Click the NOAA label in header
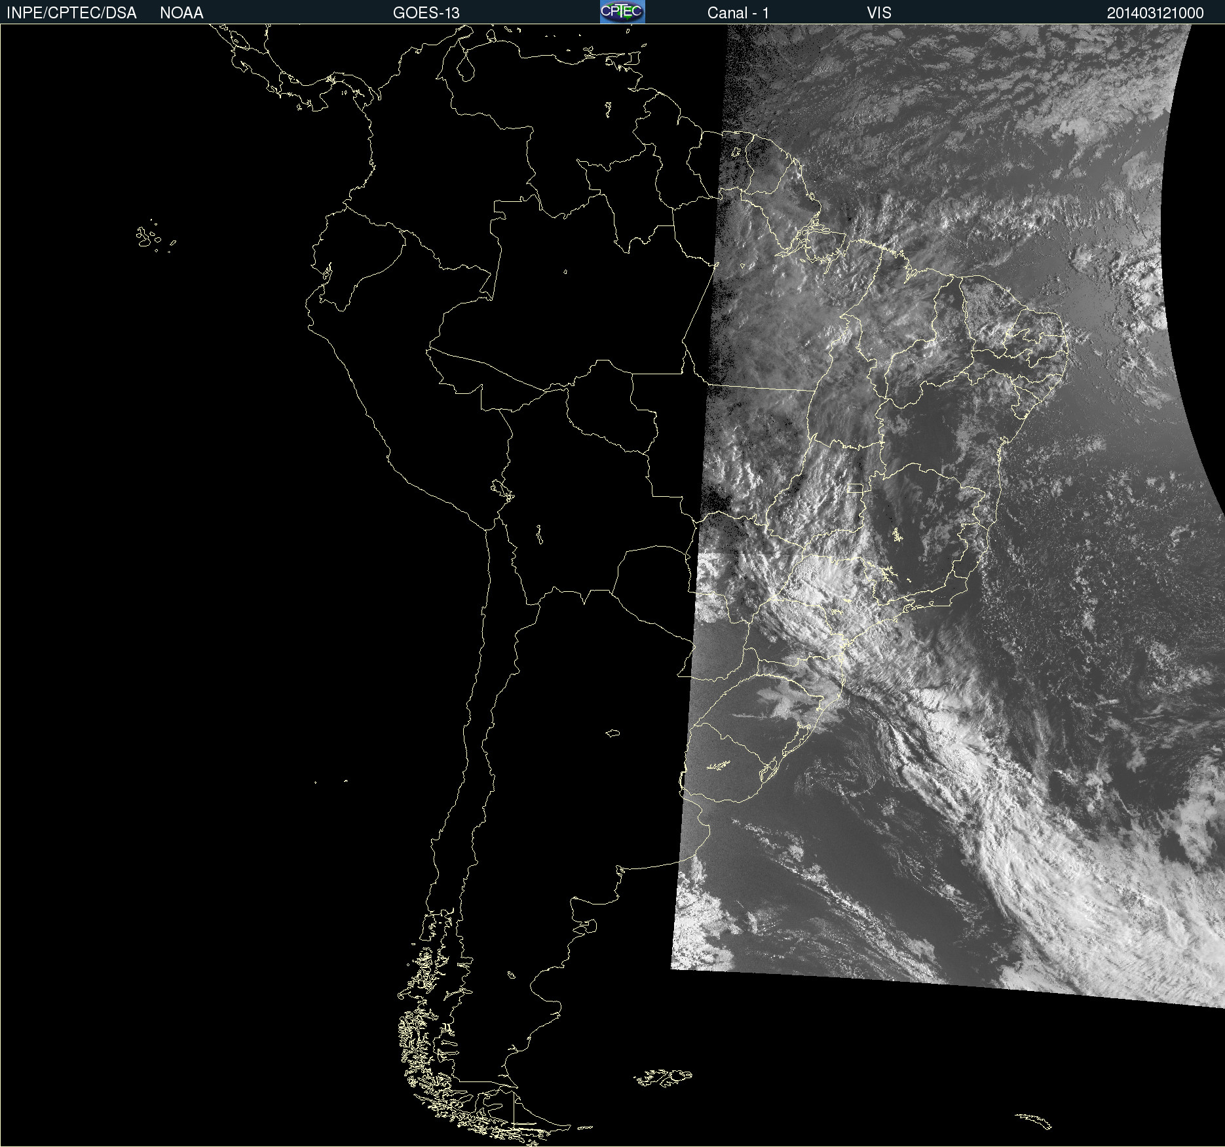This screenshot has width=1225, height=1147. tap(181, 13)
